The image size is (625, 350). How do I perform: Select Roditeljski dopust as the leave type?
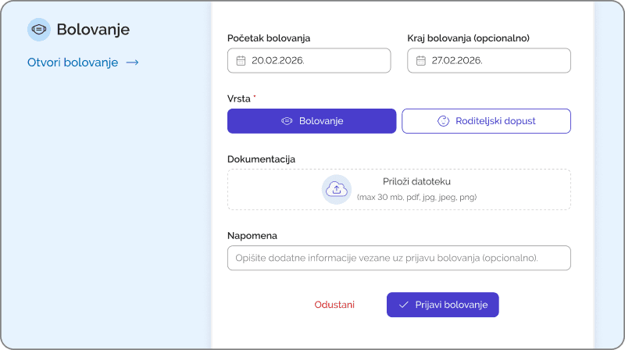[x=486, y=121]
